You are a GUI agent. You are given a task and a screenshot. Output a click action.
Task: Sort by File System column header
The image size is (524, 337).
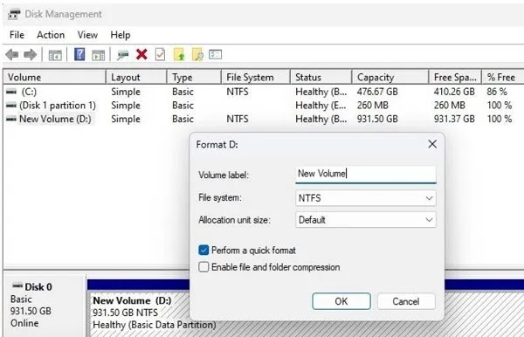coord(256,77)
